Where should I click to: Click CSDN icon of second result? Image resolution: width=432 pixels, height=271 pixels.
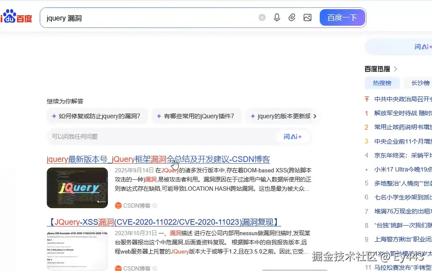[118, 268]
